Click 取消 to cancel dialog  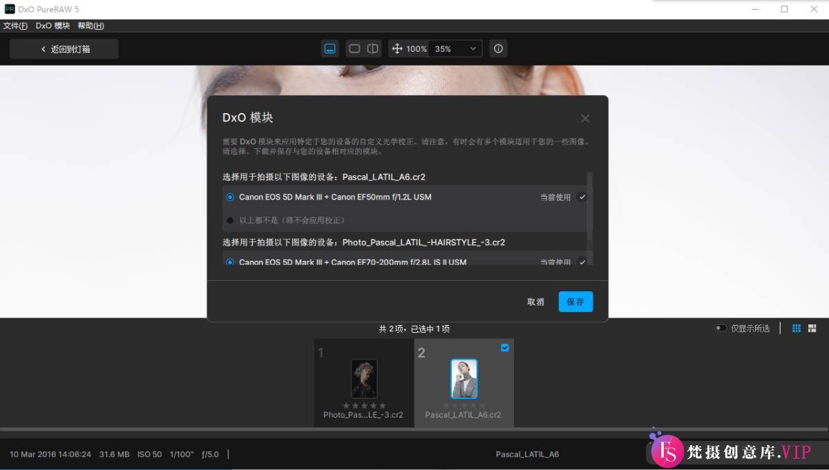(535, 302)
